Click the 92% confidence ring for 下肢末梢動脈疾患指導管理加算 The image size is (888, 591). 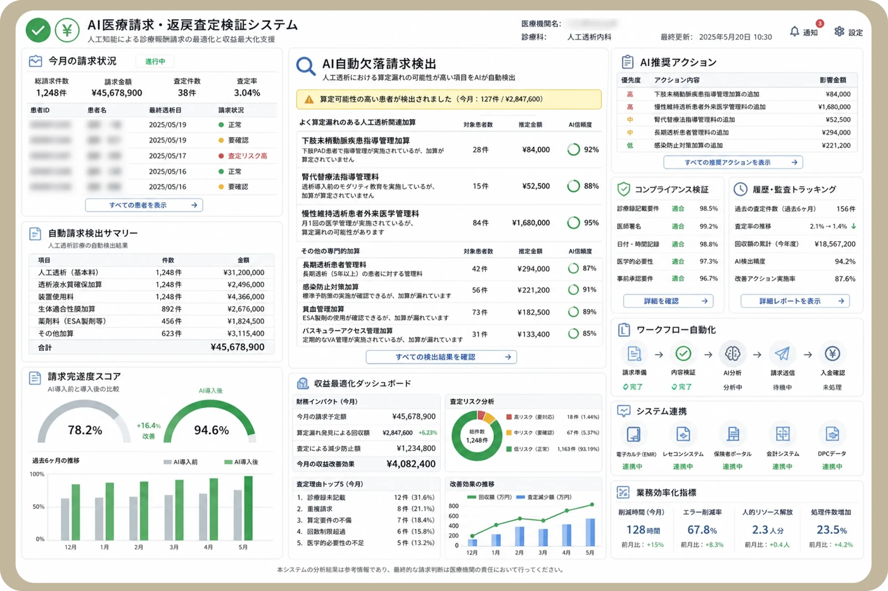(x=573, y=150)
